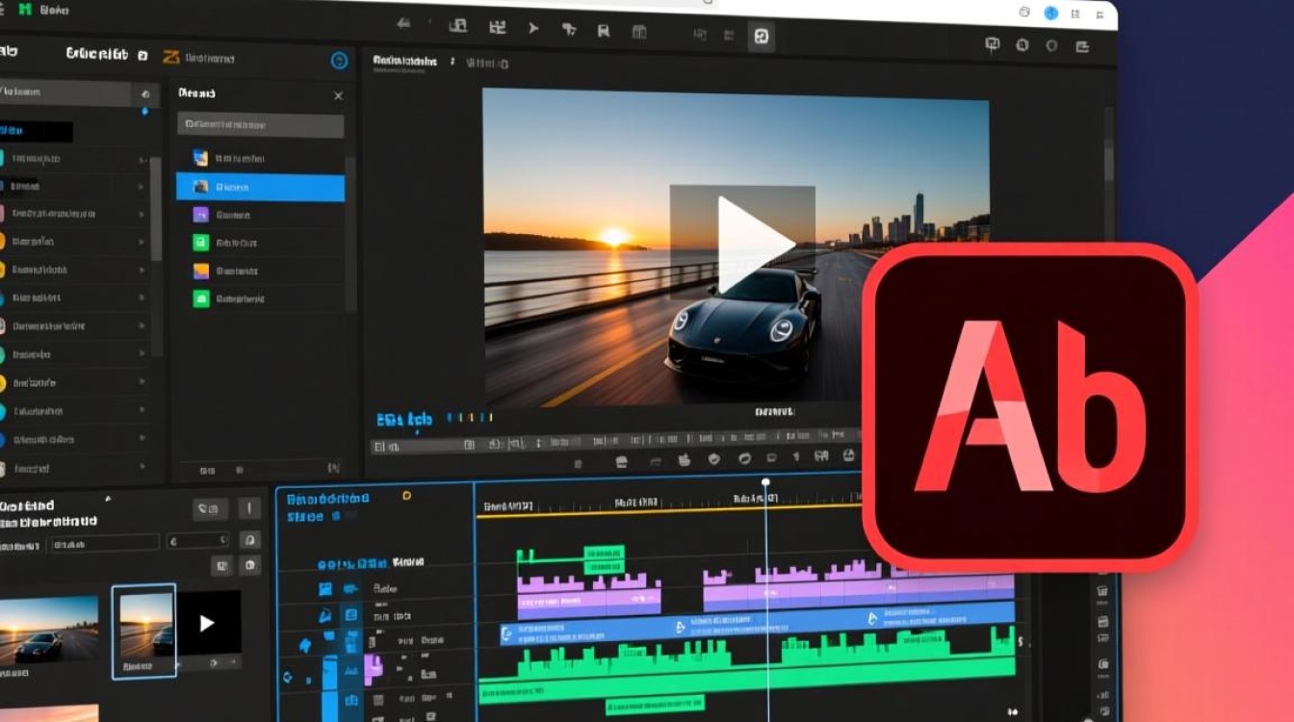The height and width of the screenshot is (722, 1294).
Task: Click the highlighted square icon in the top toolbar
Action: coord(761,38)
